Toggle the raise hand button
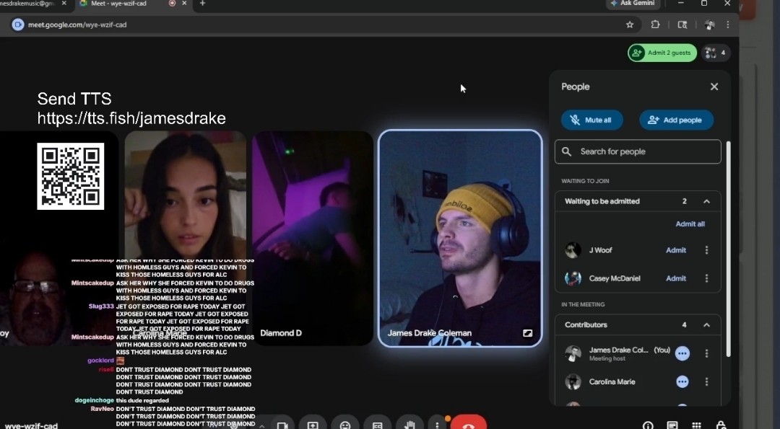Screen dimensions: 780x429 tap(409, 425)
